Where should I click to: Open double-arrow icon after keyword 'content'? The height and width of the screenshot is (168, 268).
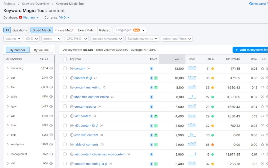(x=89, y=68)
